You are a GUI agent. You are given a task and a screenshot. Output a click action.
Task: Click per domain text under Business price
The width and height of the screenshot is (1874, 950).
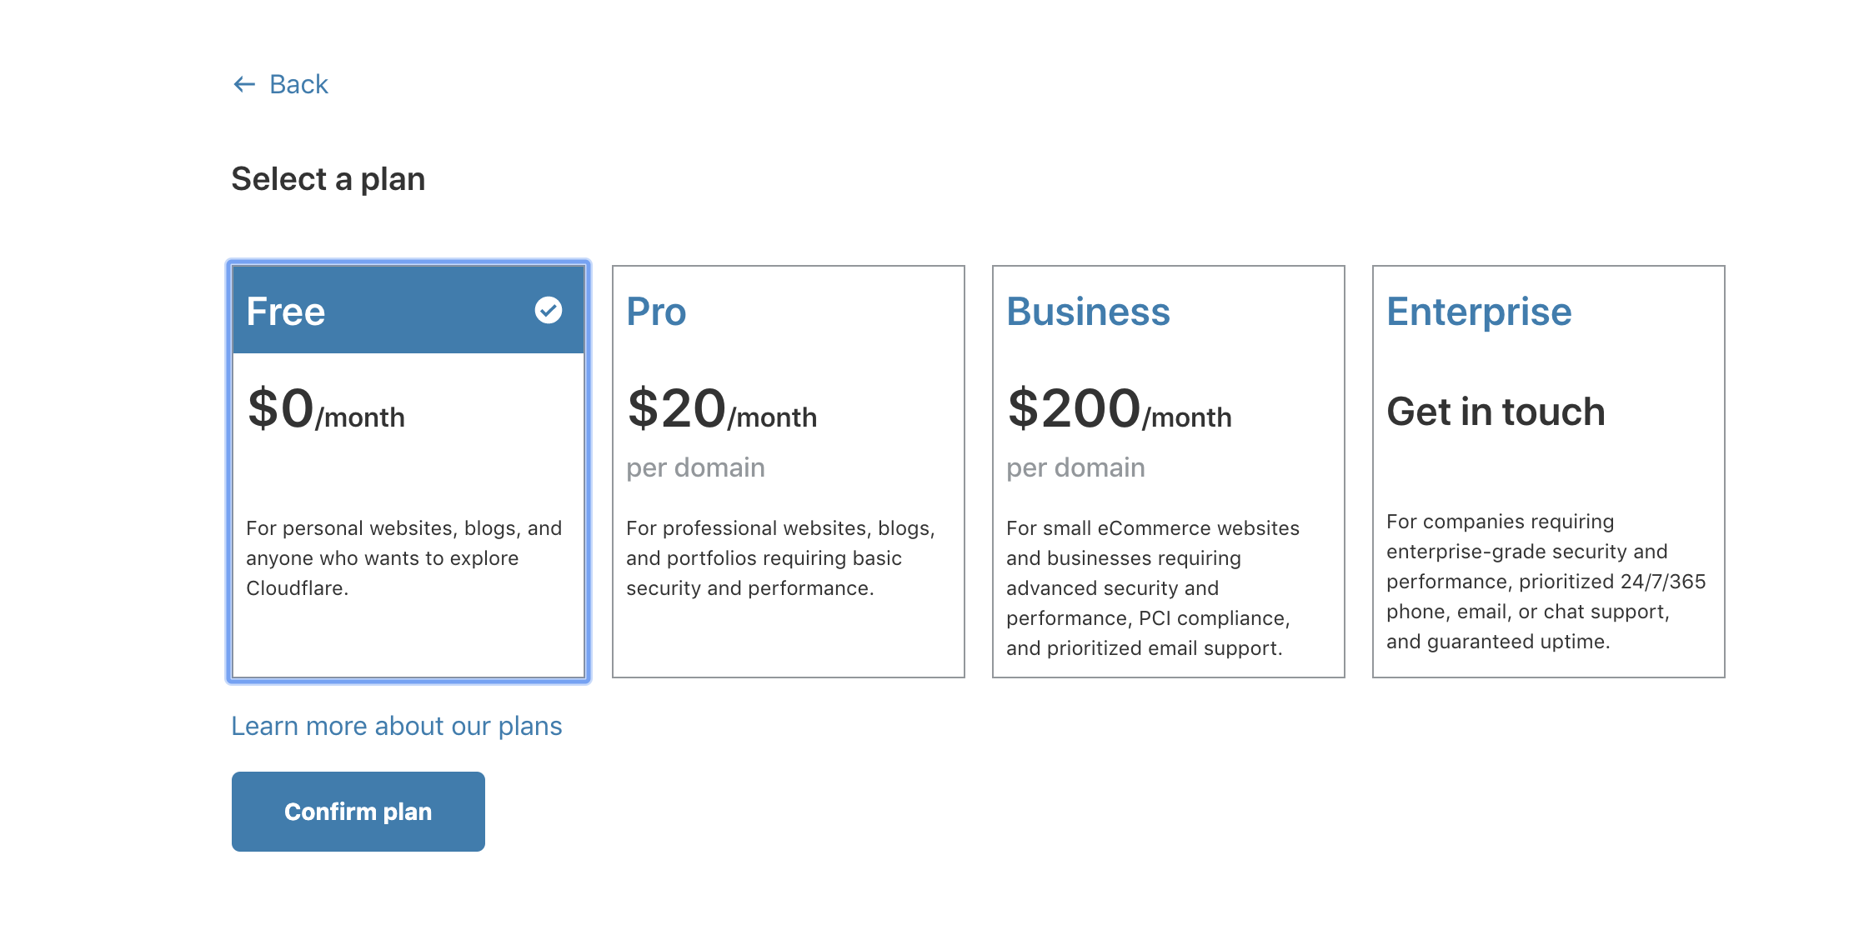point(1075,468)
